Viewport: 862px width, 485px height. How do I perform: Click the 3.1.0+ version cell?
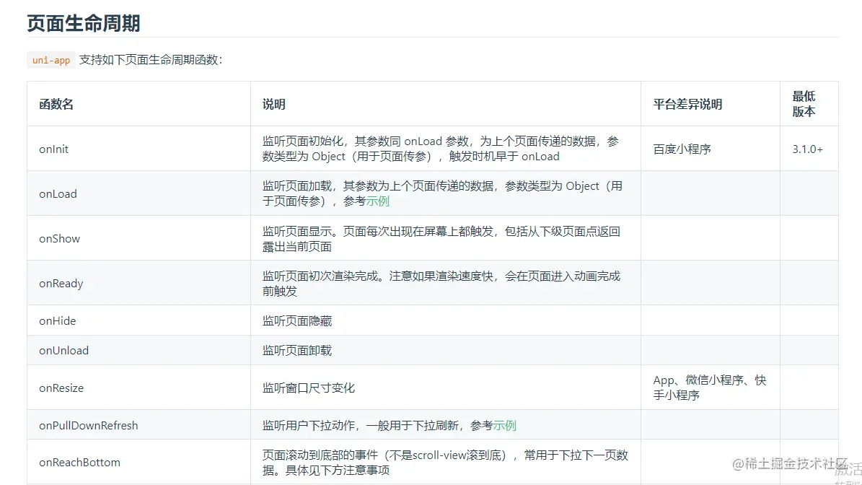coord(808,149)
